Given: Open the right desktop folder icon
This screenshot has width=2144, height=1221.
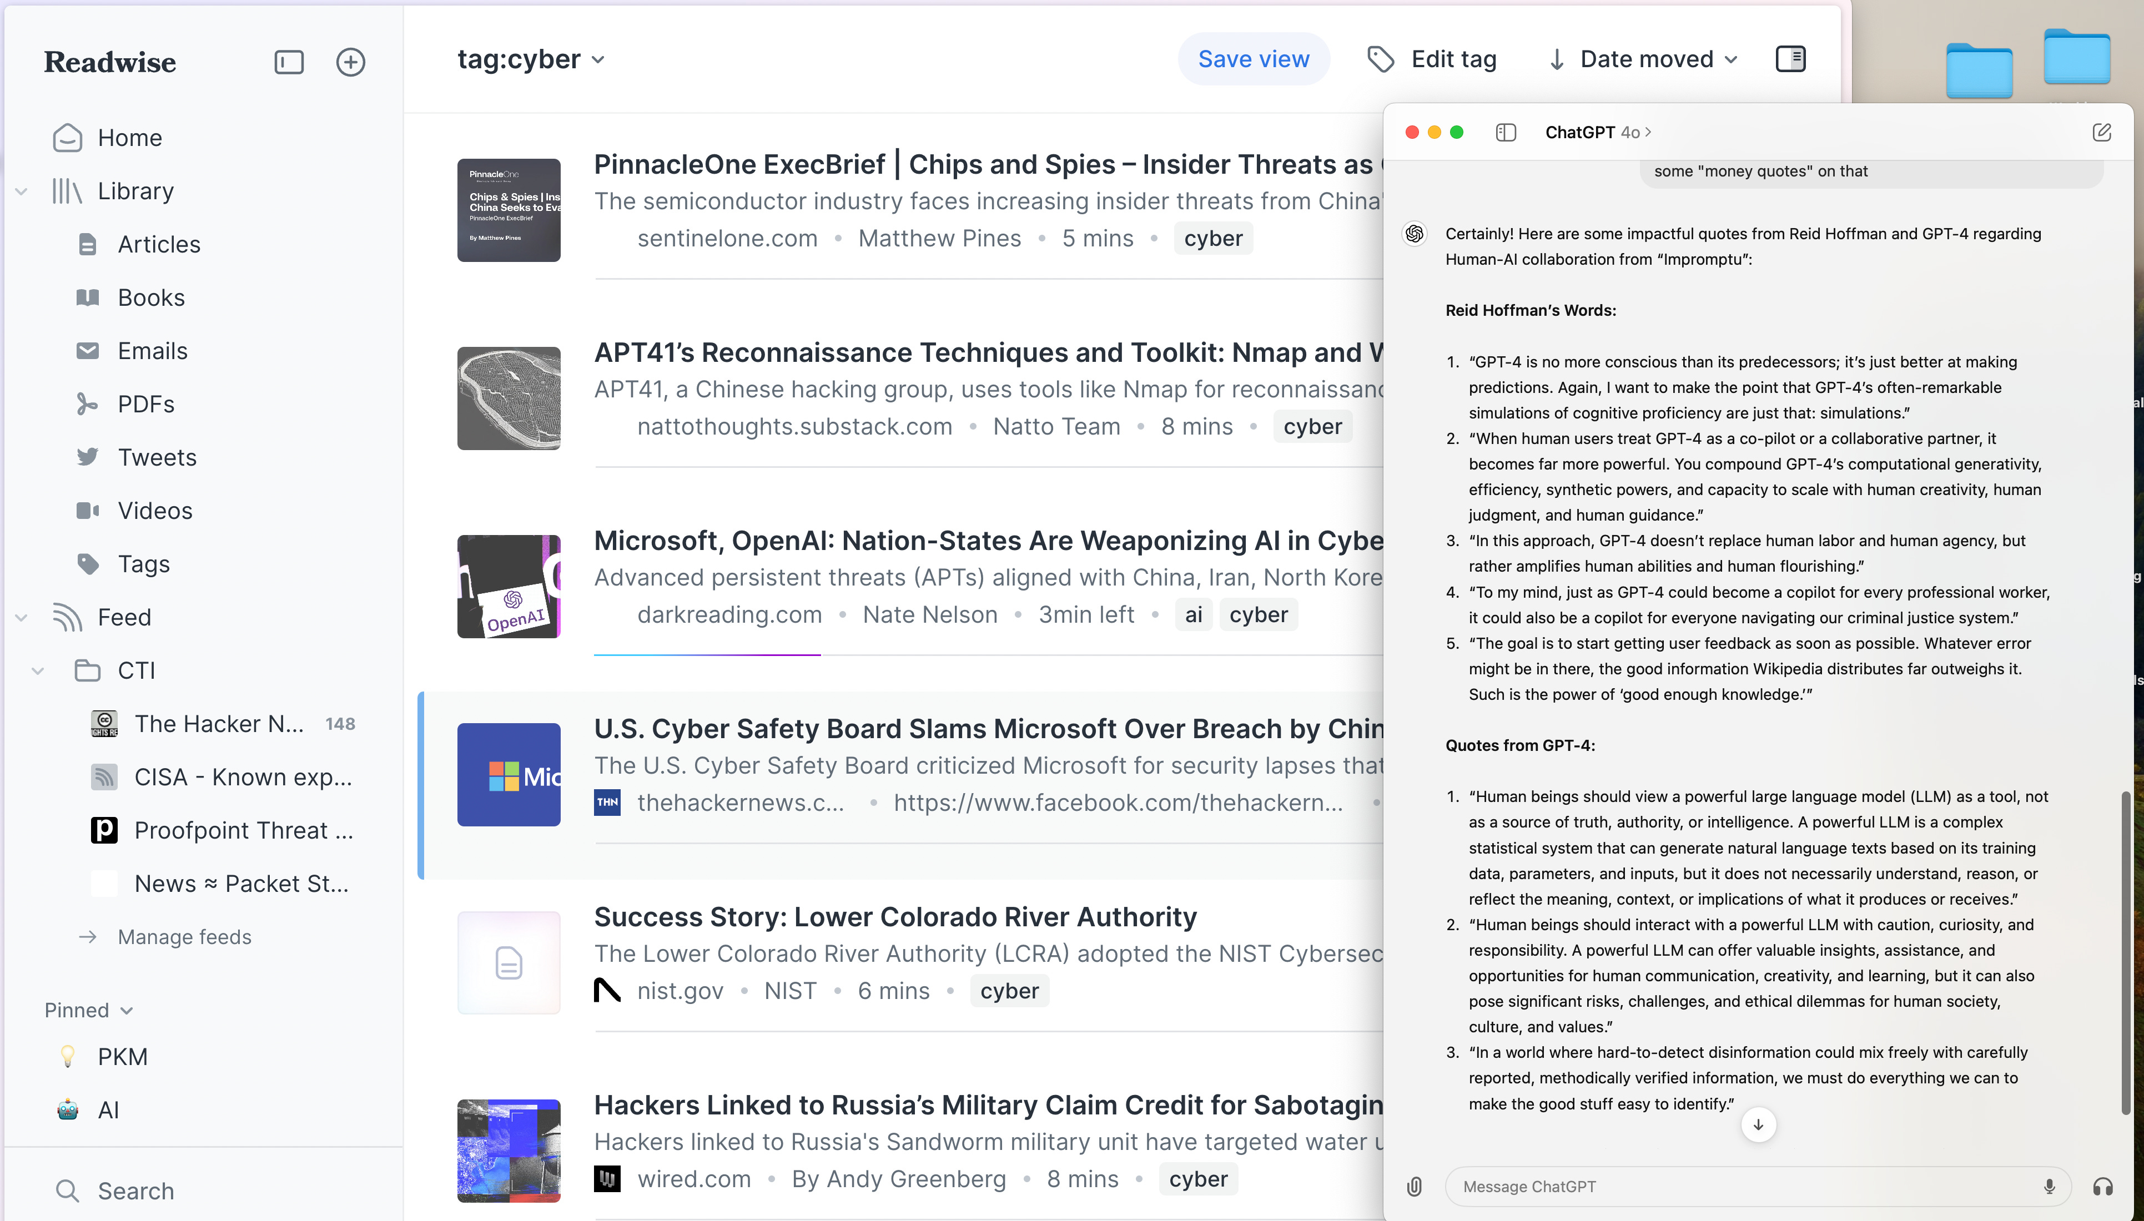Looking at the screenshot, I should tap(2077, 57).
